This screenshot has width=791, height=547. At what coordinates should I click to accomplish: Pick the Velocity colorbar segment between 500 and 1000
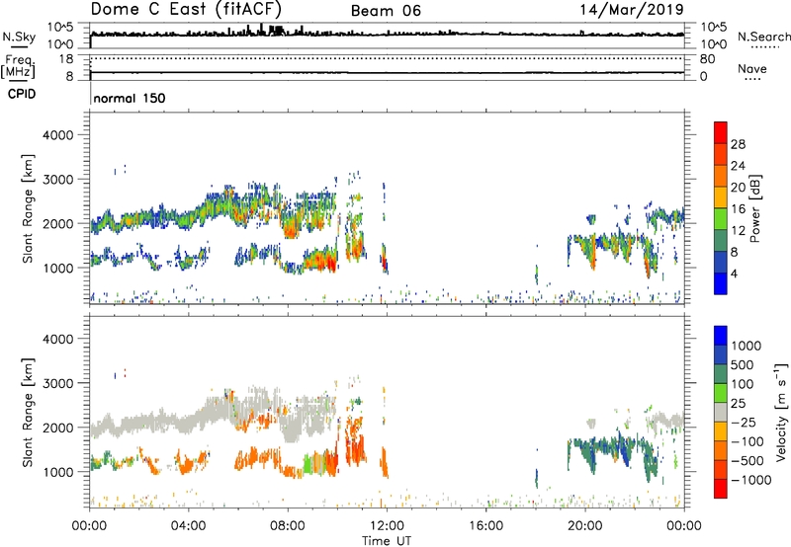point(721,354)
